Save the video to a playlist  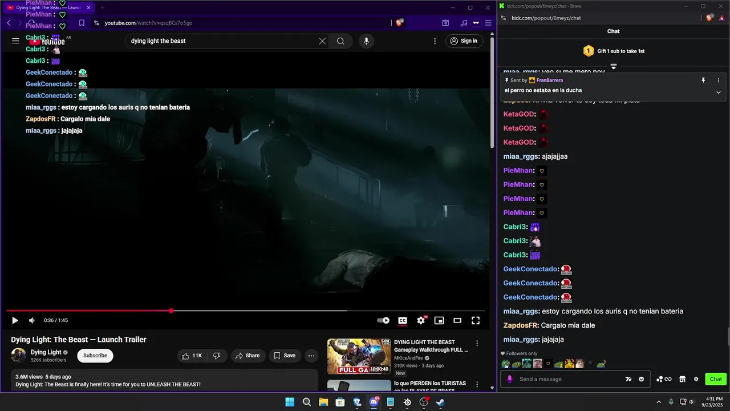[x=284, y=356]
